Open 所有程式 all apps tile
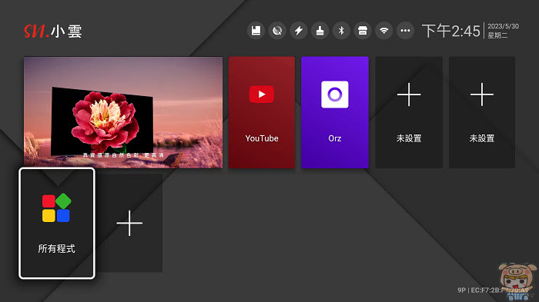 [57, 223]
